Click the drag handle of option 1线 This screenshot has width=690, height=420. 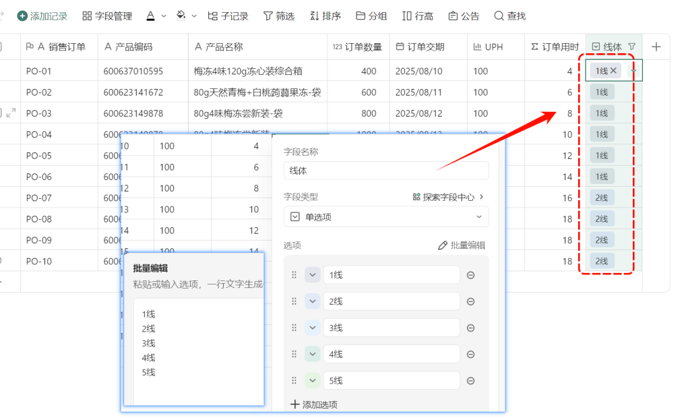(x=294, y=274)
